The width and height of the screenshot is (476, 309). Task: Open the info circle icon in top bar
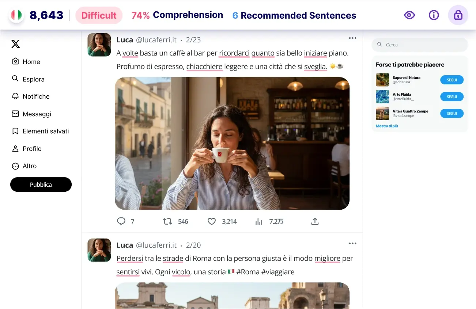pyautogui.click(x=434, y=15)
